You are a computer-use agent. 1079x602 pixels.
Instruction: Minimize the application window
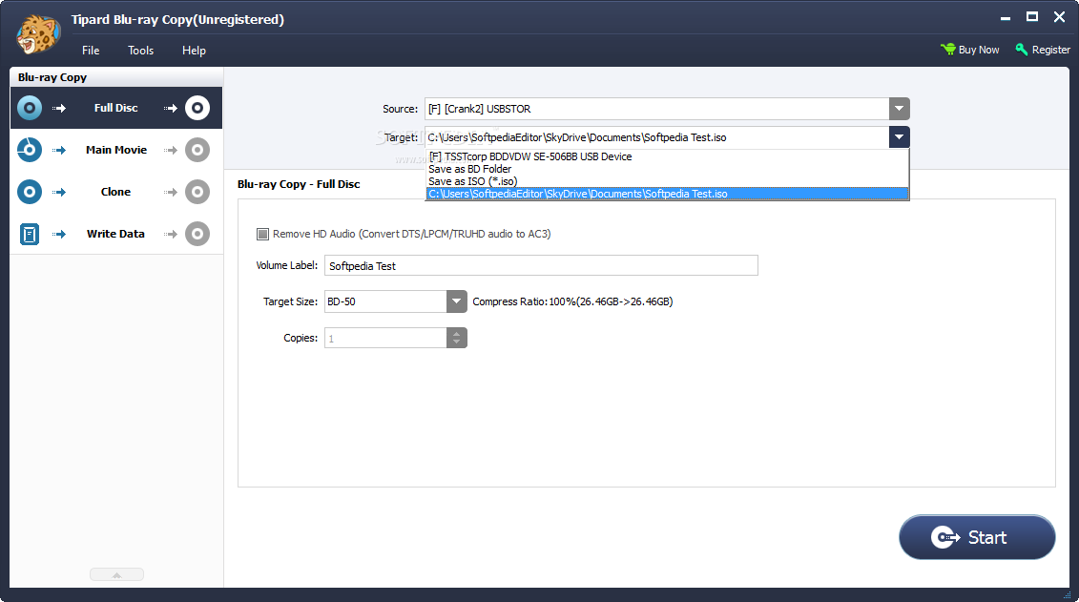[x=1006, y=17]
